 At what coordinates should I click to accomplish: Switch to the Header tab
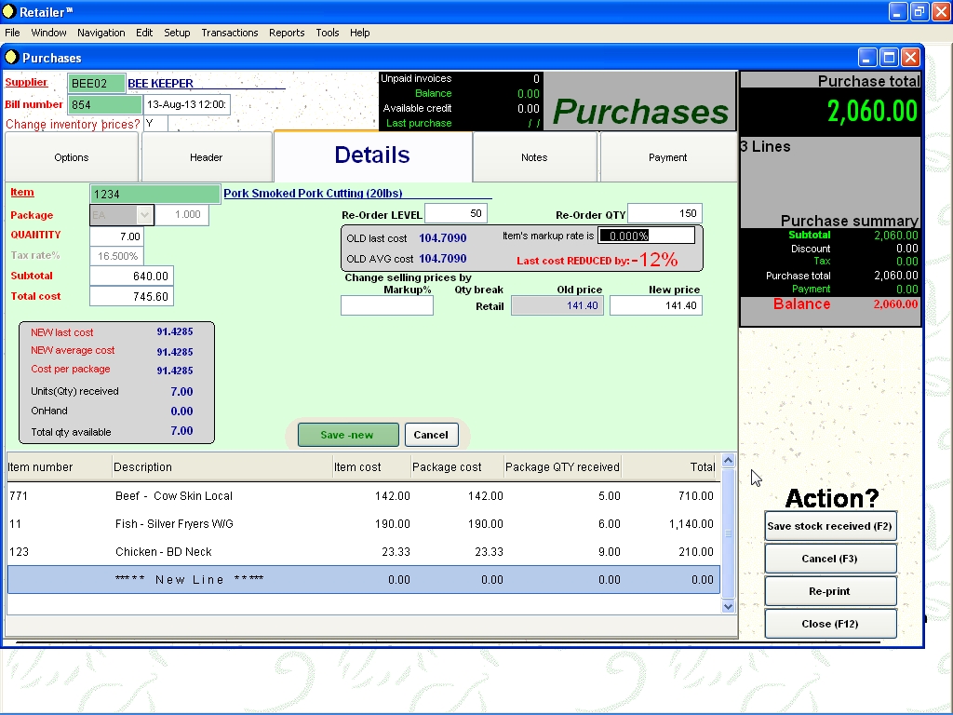206,157
